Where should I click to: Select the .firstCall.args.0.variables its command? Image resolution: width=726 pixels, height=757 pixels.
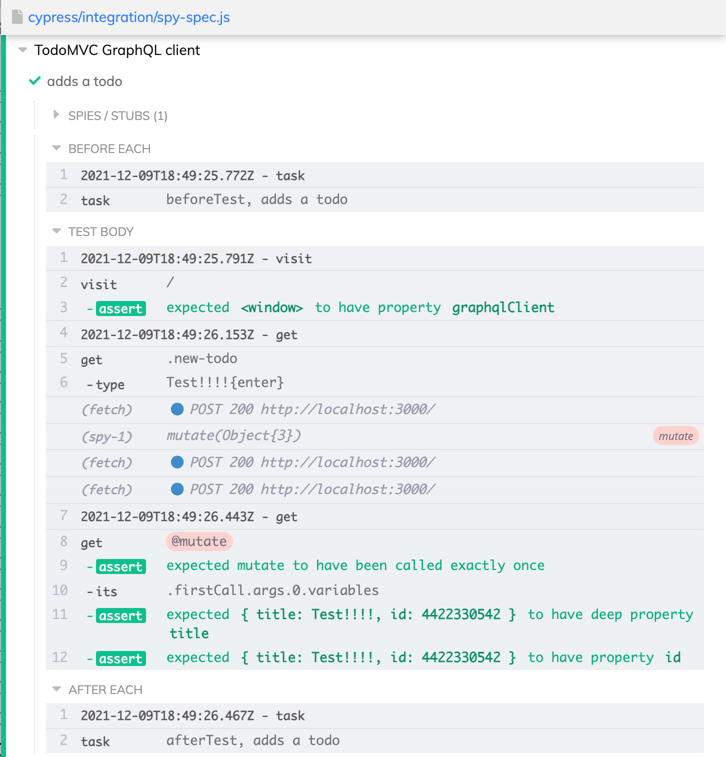point(272,590)
